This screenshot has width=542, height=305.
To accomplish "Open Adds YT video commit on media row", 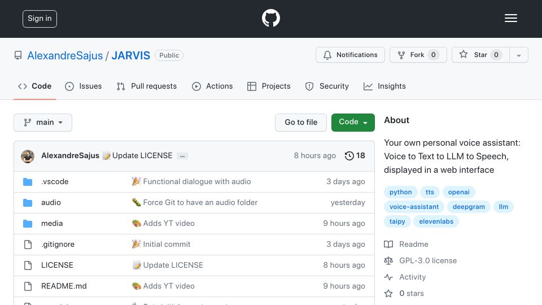I will tap(169, 224).
